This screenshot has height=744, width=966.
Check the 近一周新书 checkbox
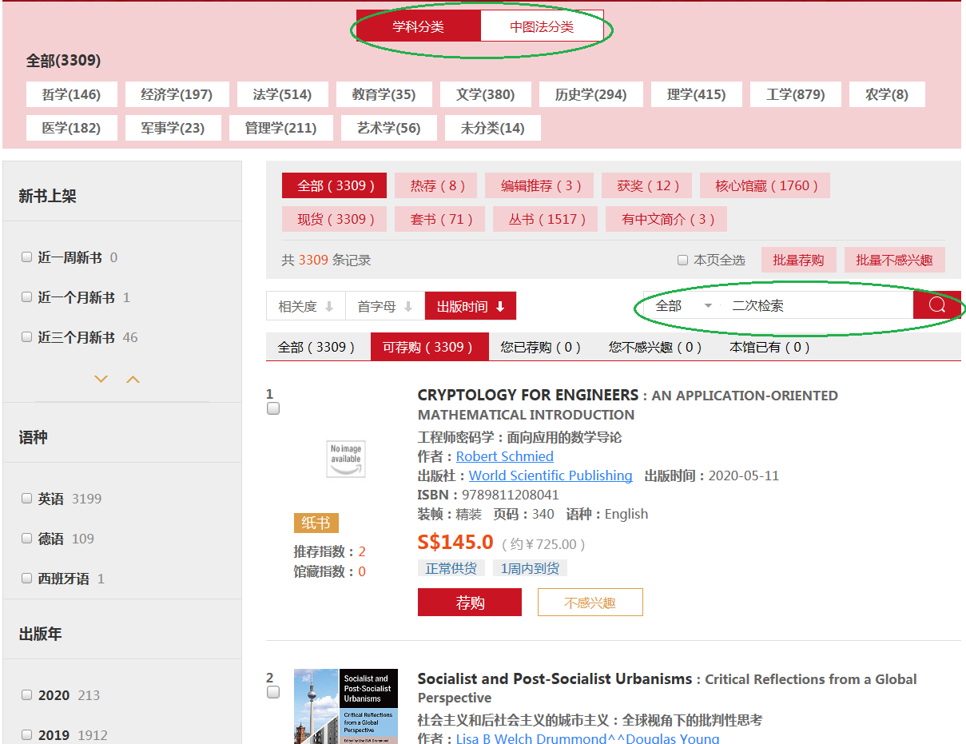pos(27,257)
